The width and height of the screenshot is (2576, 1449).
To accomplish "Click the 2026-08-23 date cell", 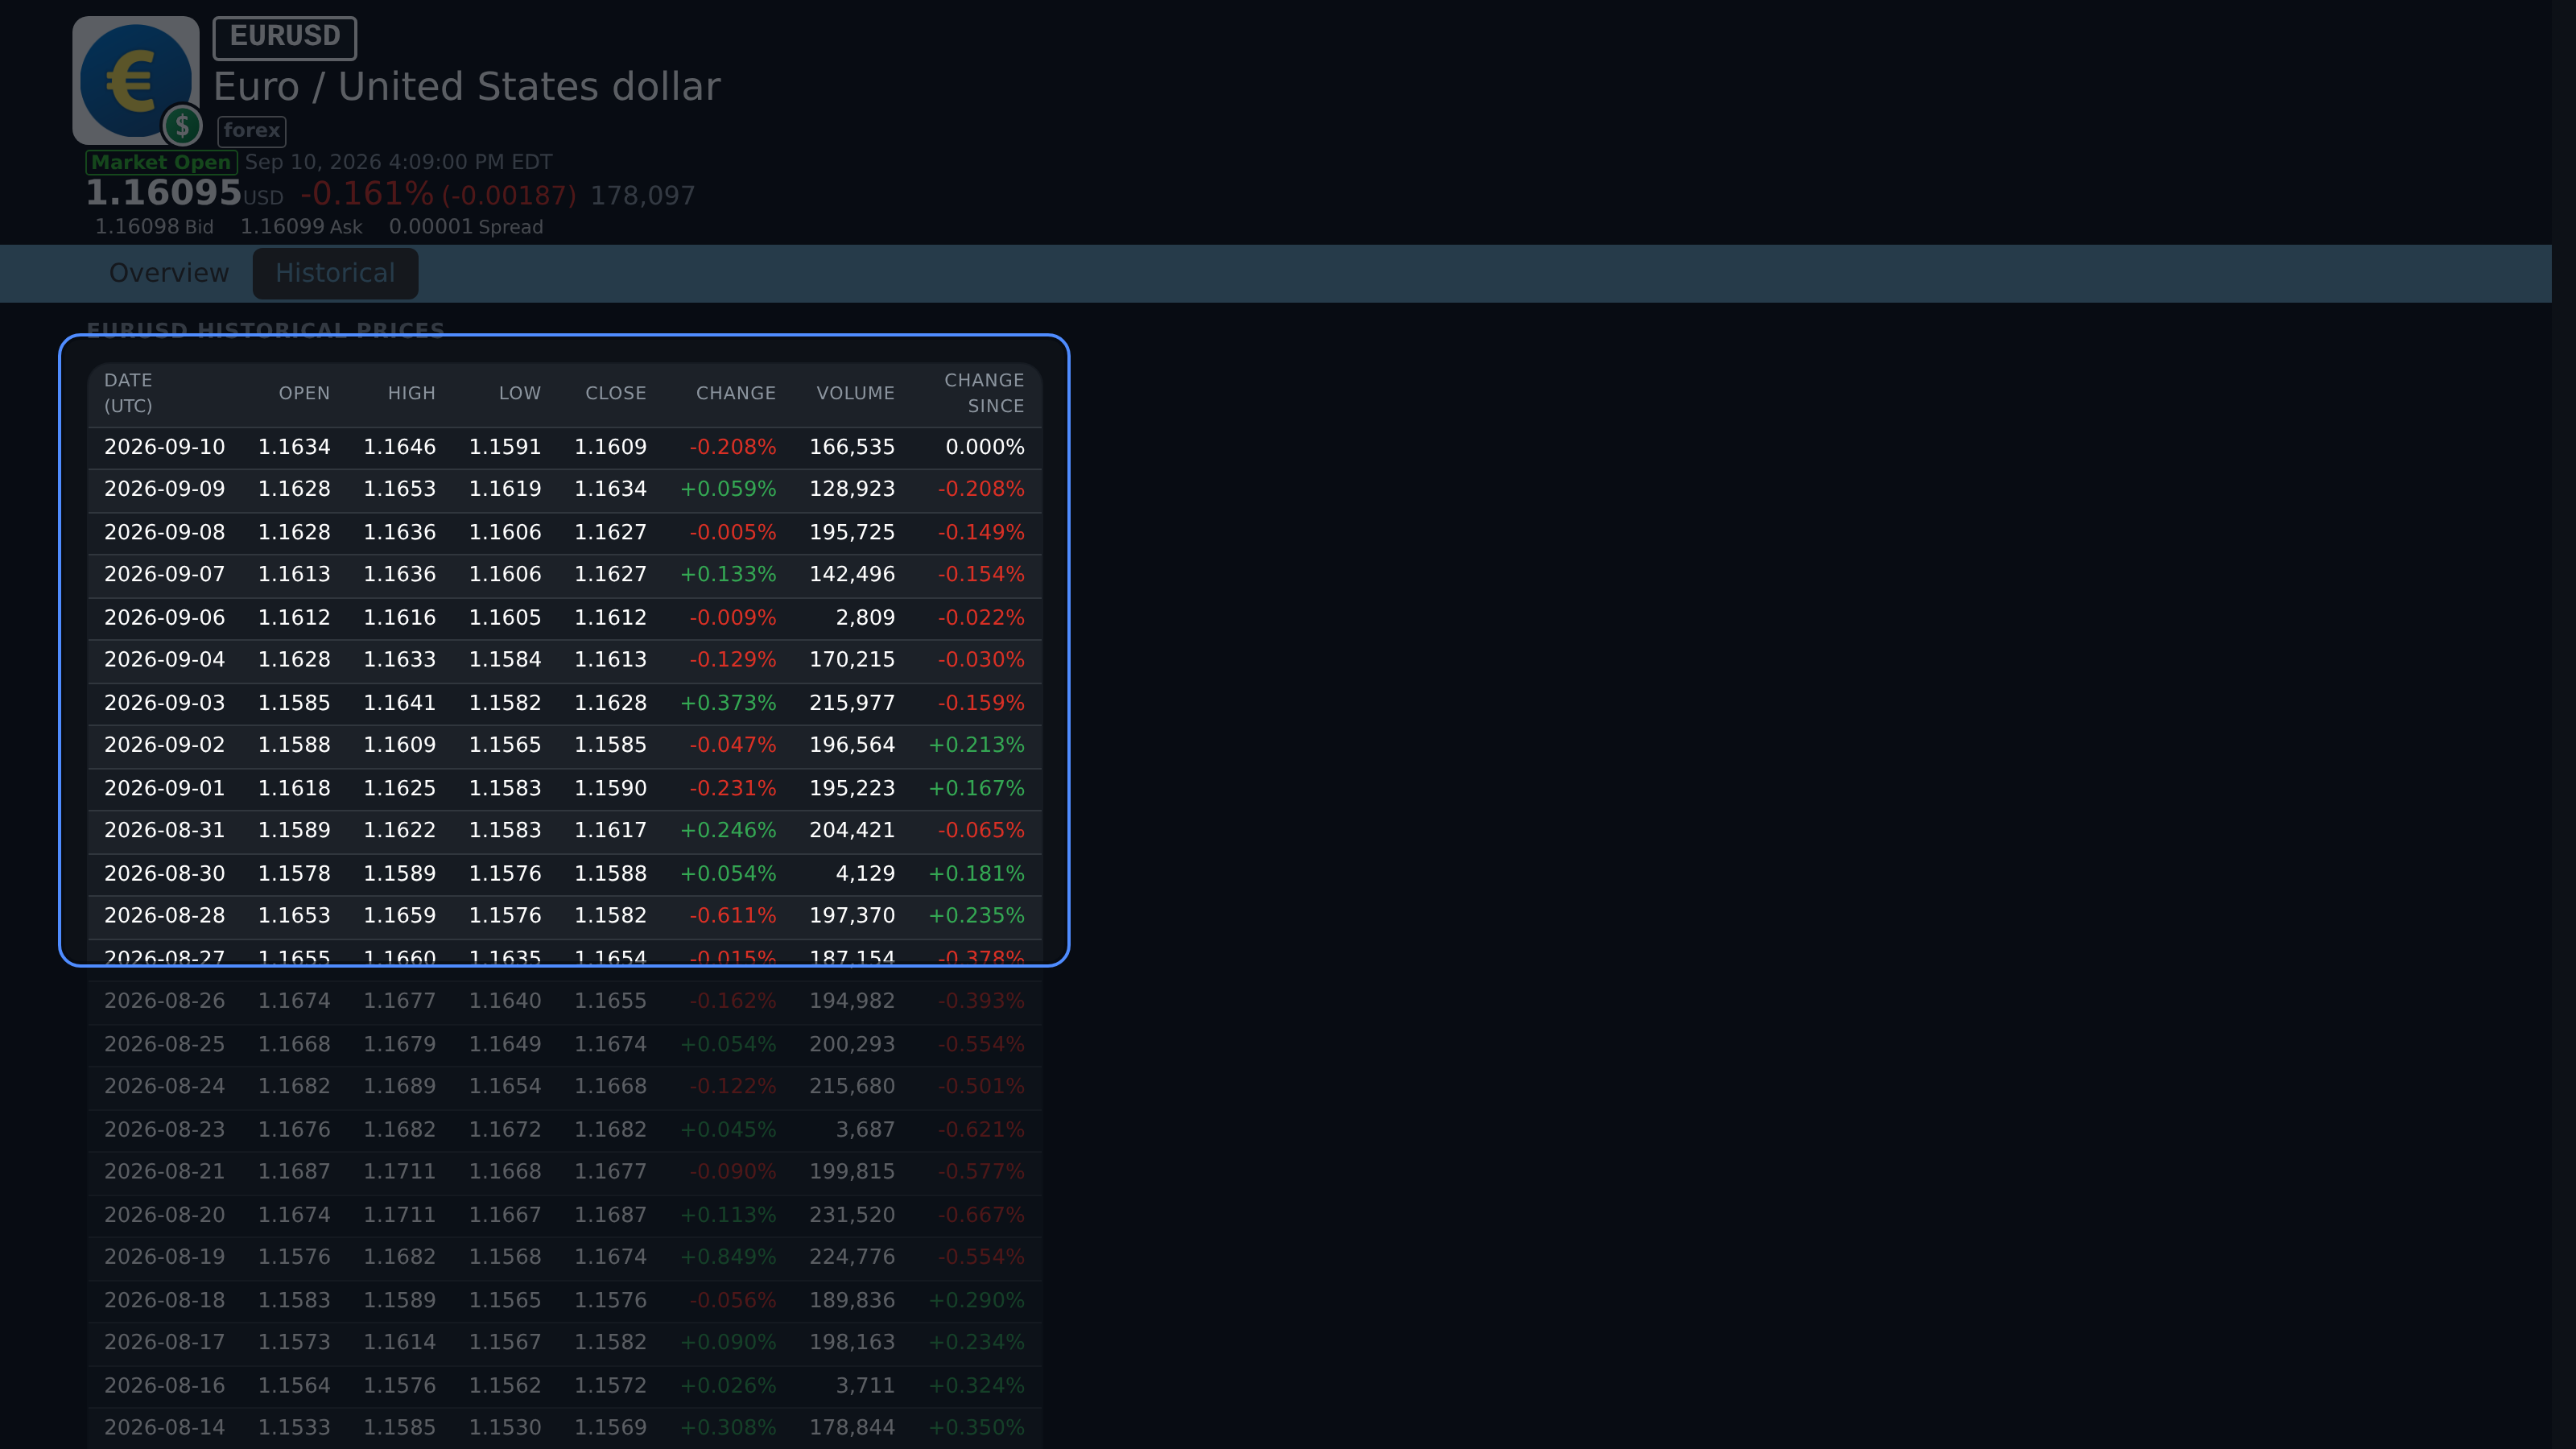I will pyautogui.click(x=165, y=1129).
